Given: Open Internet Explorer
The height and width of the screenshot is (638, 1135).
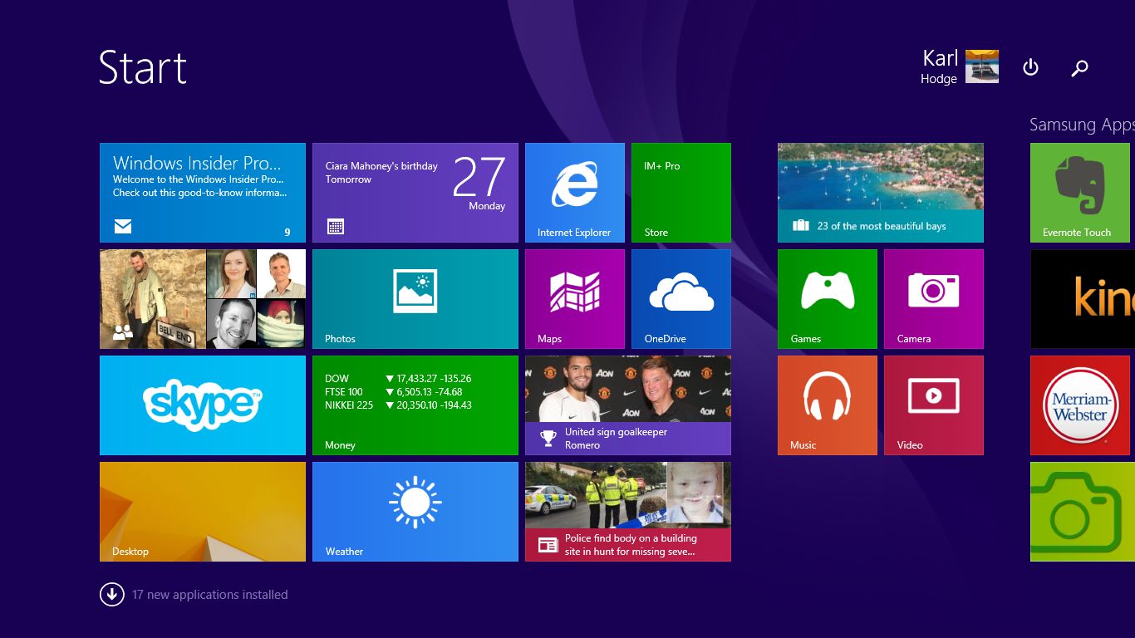Looking at the screenshot, I should pos(574,192).
